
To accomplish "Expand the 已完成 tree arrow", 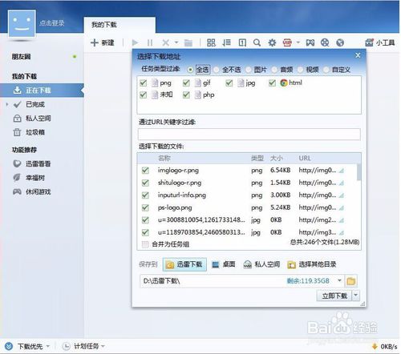I will [x=7, y=104].
